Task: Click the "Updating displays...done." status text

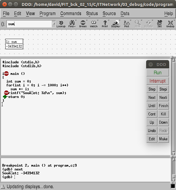Action: click(30, 187)
